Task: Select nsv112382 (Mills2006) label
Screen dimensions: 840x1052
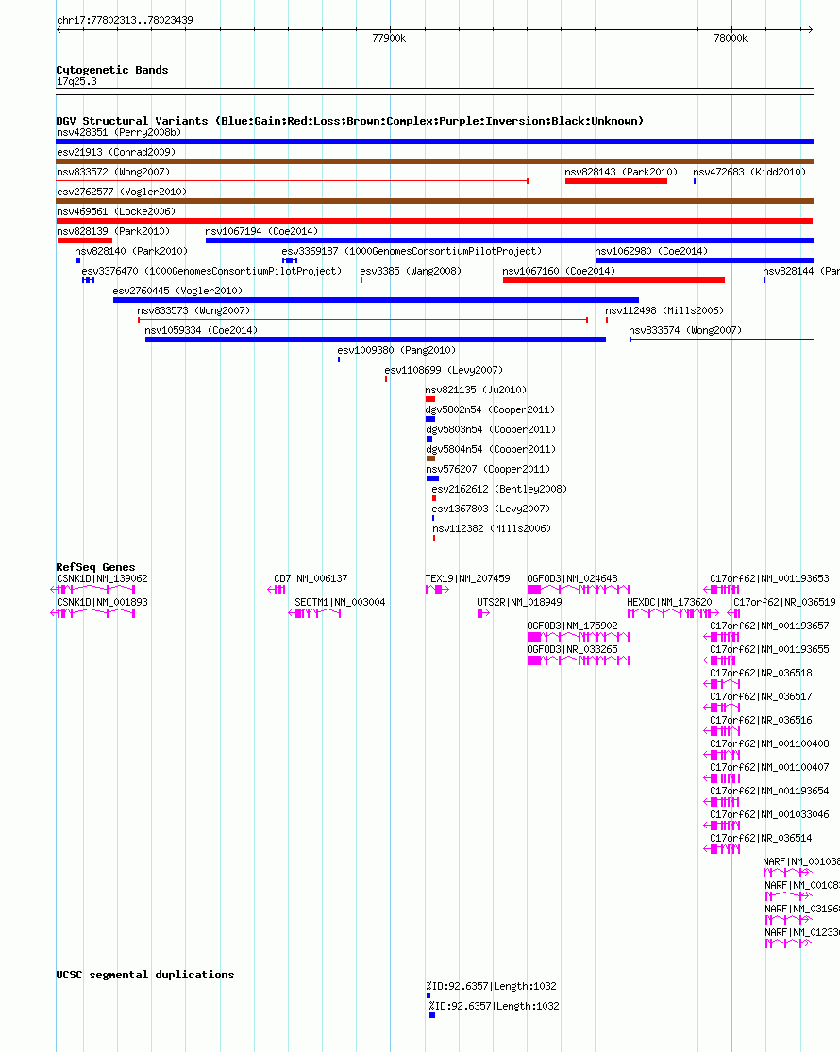Action: point(492,528)
